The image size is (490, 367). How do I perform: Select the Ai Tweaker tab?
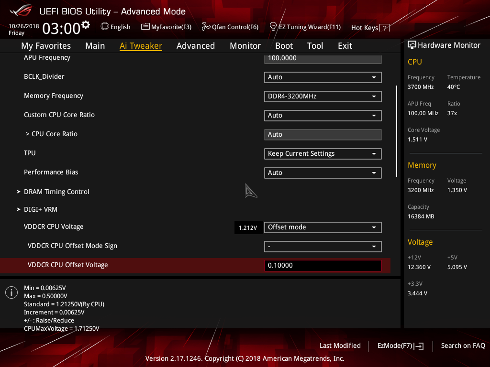coord(141,46)
